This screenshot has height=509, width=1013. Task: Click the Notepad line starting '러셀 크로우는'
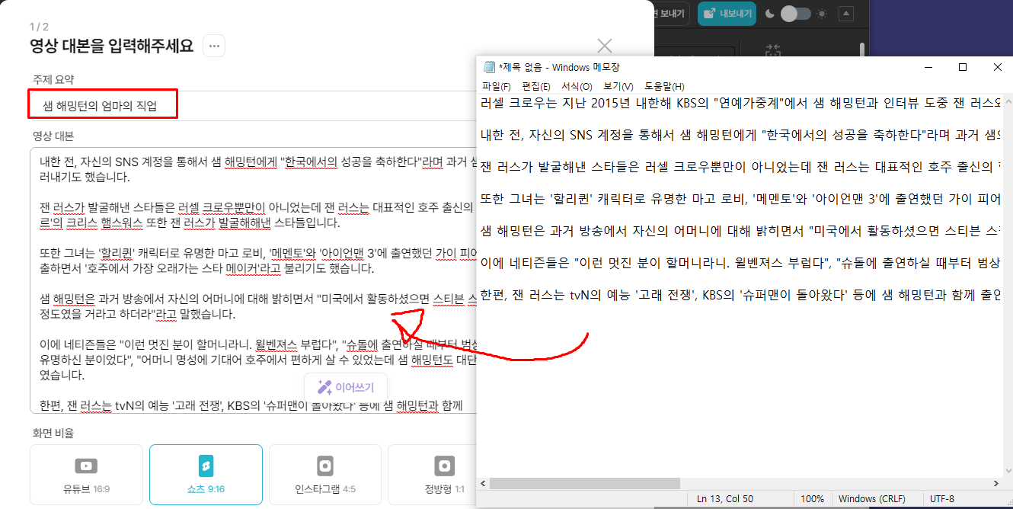[740, 101]
